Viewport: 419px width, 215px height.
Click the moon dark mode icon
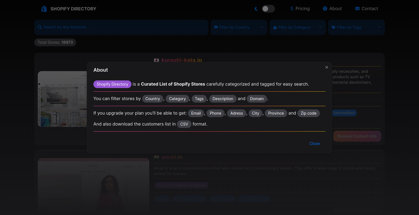(x=256, y=9)
